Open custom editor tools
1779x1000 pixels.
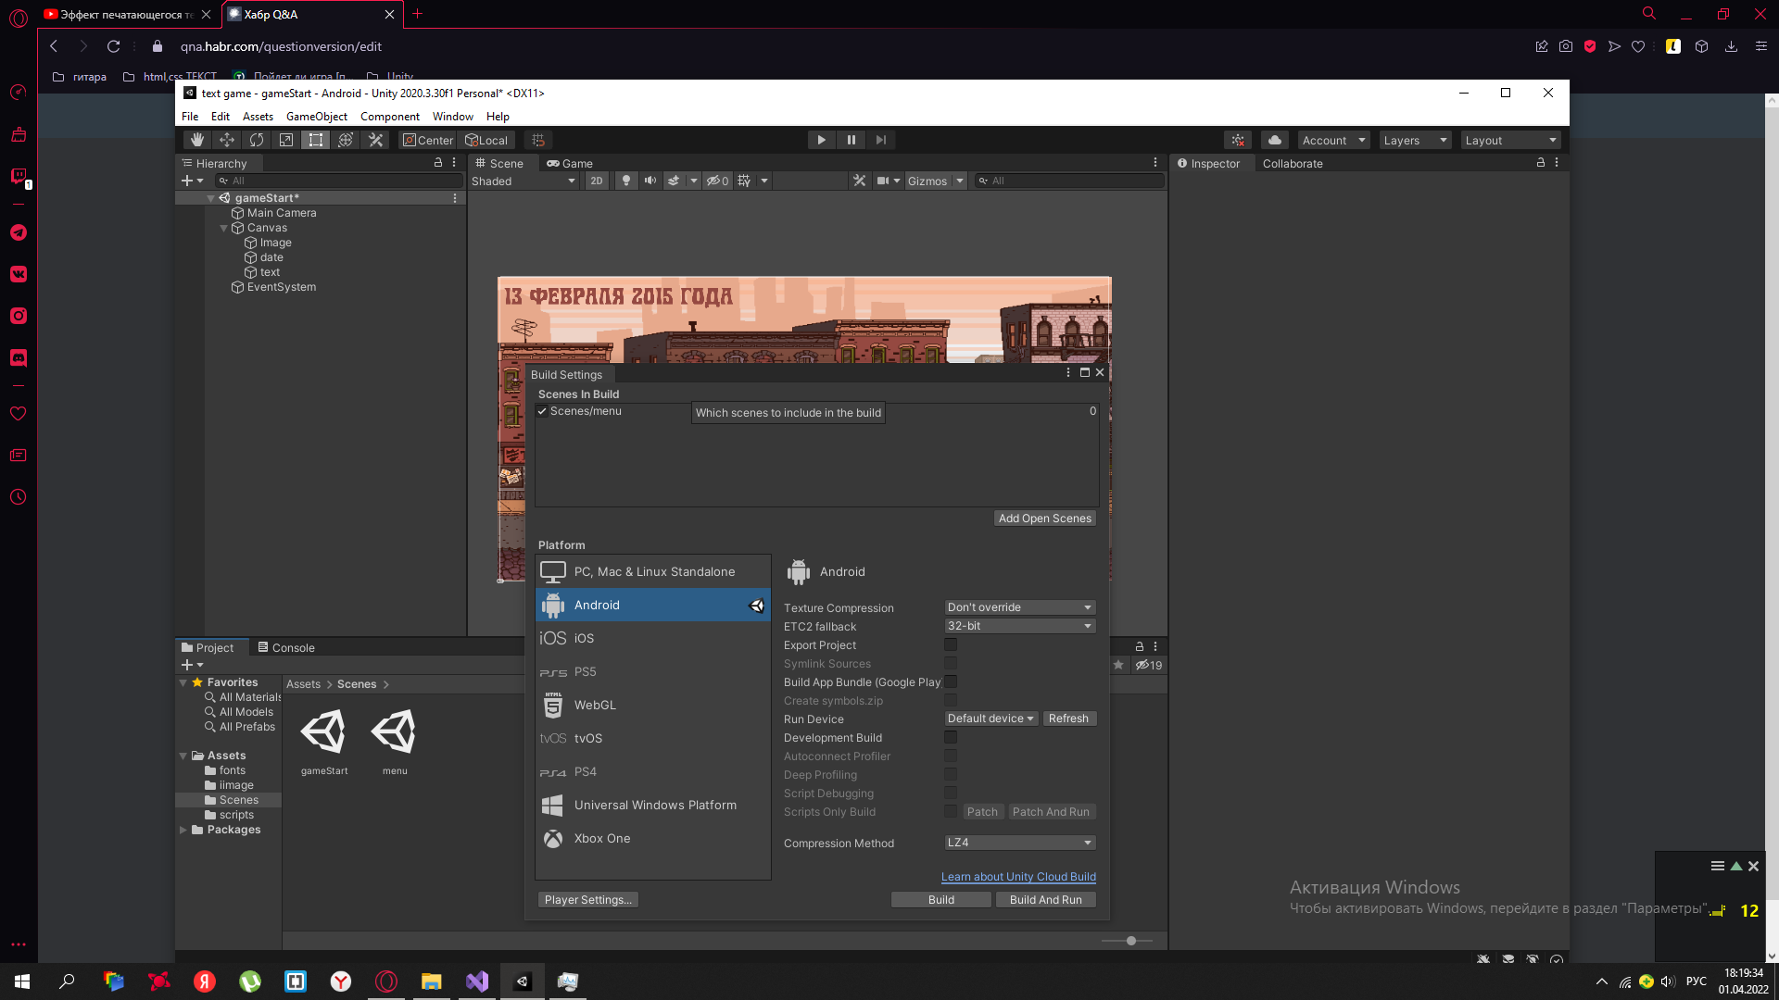375,140
